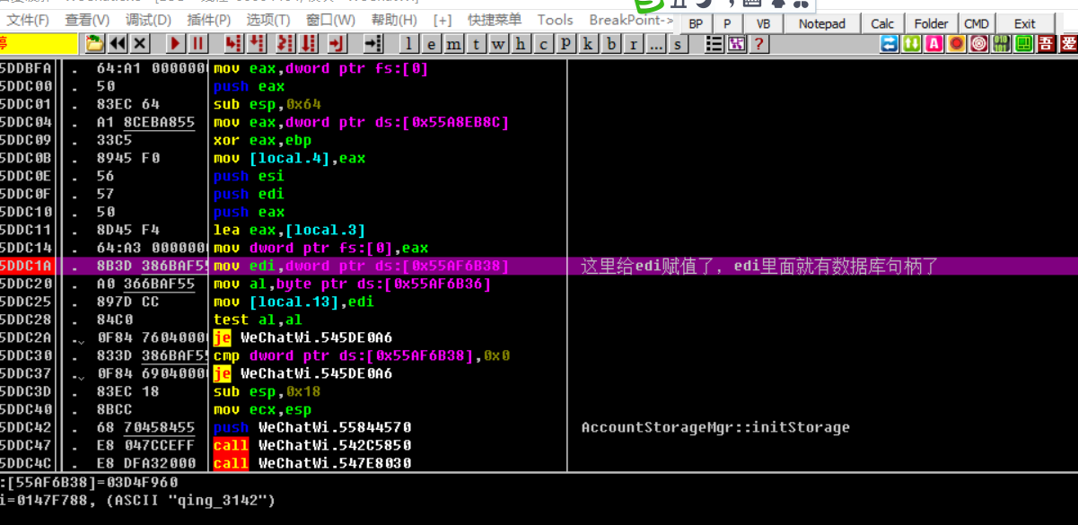
Task: Click the Execute Till Return icon
Action: click(337, 43)
